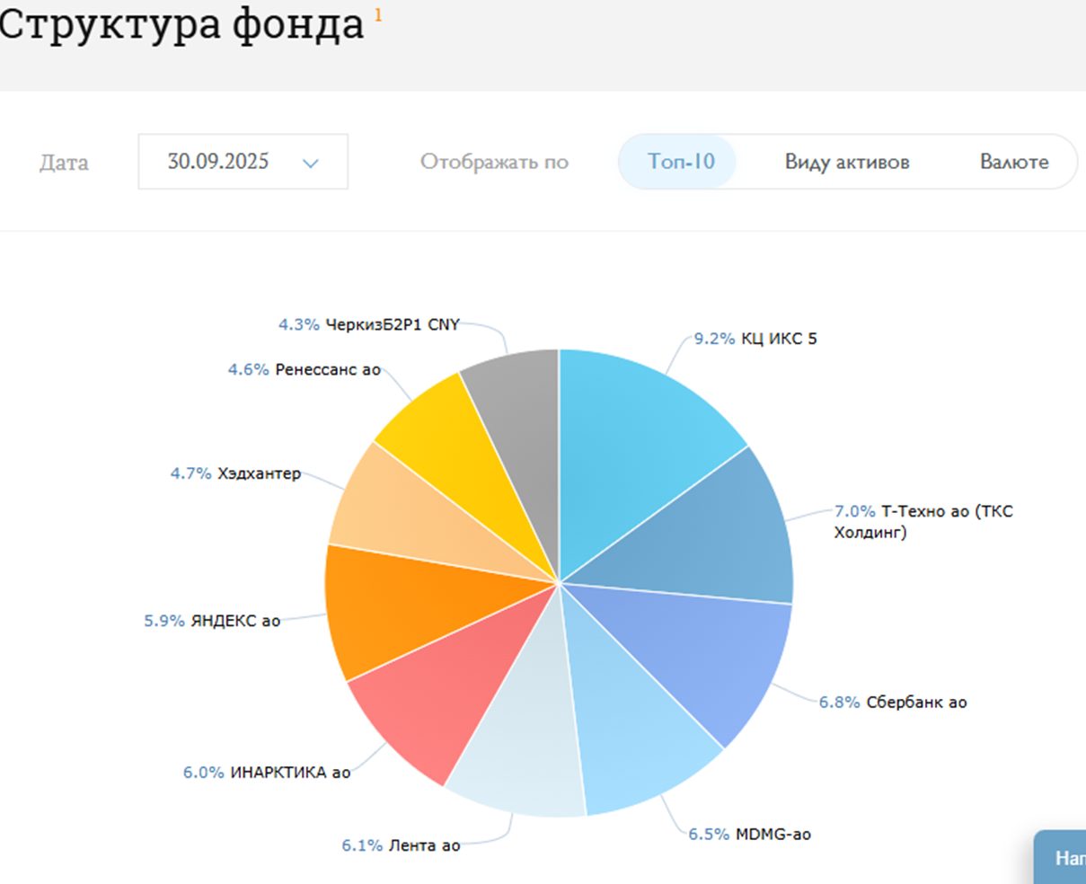Select the Топ-10 display option
This screenshot has height=884, width=1086.
pyautogui.click(x=681, y=162)
